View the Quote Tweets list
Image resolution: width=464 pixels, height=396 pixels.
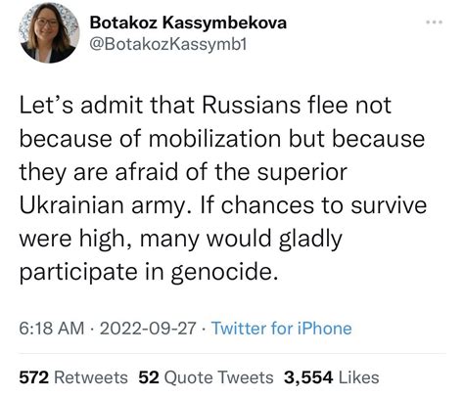tap(206, 377)
